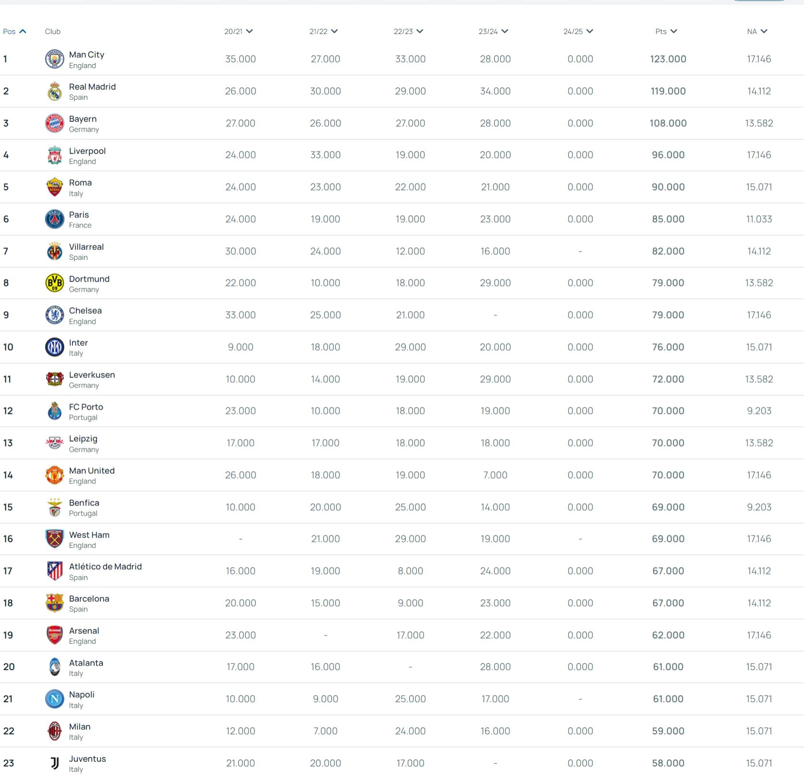Screen dimensions: 804x778
Task: Click the Dortmund BVB logo
Action: (55, 283)
